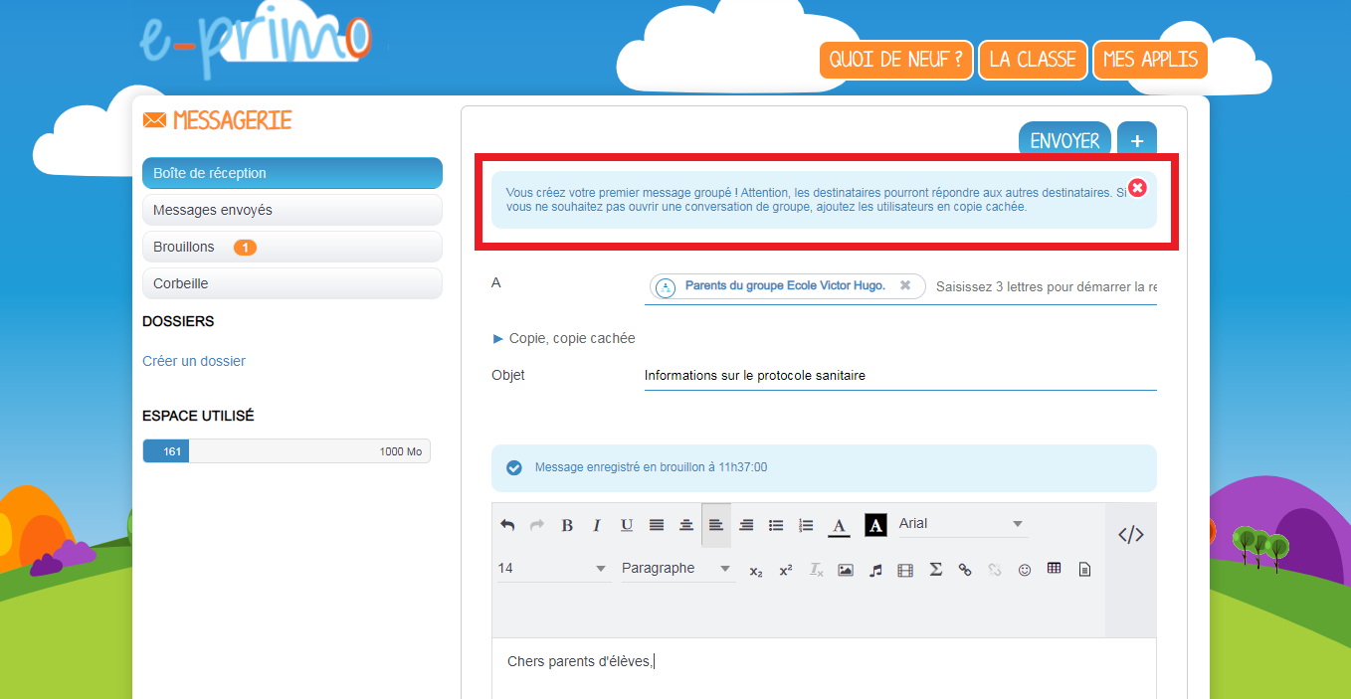Open the Arial font family dropdown
The height and width of the screenshot is (699, 1351).
pos(962,524)
